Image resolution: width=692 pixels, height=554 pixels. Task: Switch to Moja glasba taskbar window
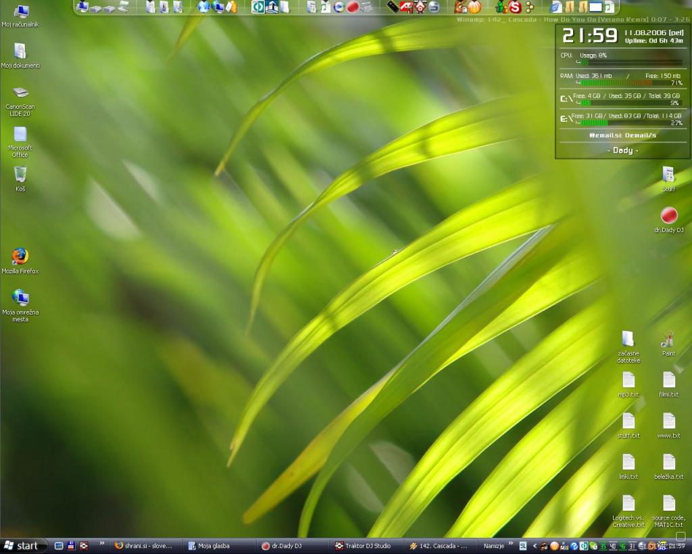pos(218,546)
